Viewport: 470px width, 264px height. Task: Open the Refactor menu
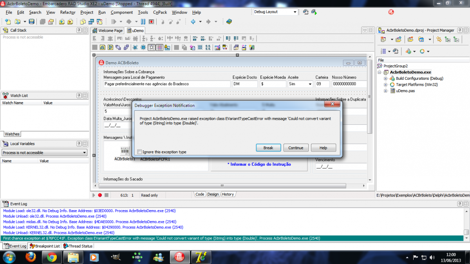tap(67, 12)
